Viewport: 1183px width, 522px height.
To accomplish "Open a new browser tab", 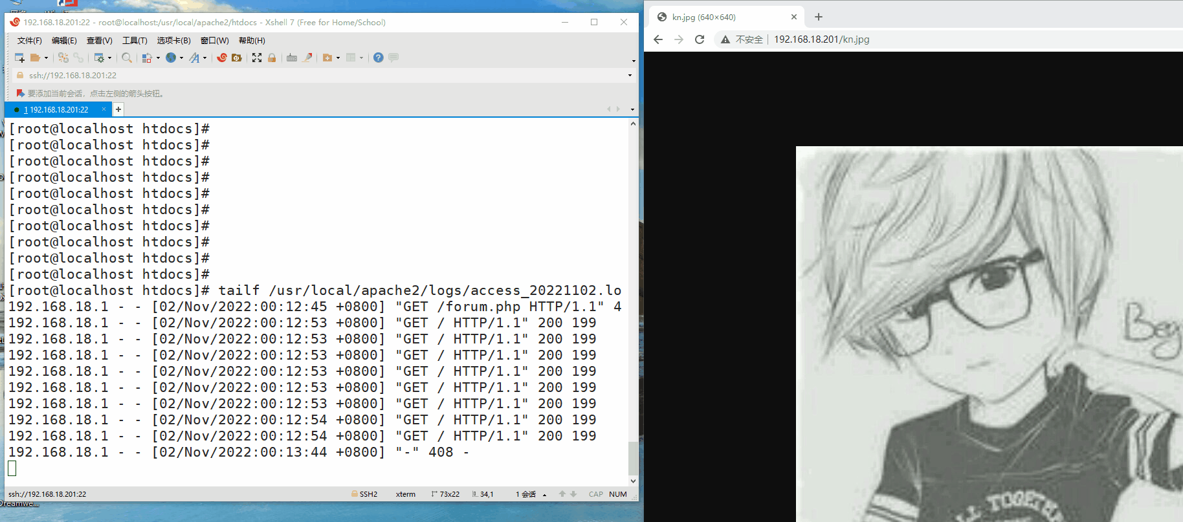I will point(819,17).
